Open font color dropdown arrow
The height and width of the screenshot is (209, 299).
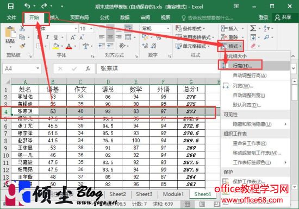(x=75, y=46)
